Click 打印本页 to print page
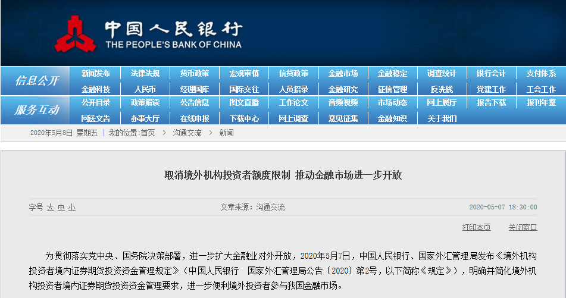The height and width of the screenshot is (298, 566). click(x=477, y=227)
